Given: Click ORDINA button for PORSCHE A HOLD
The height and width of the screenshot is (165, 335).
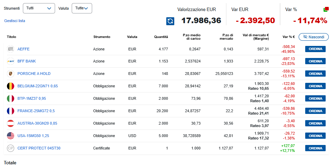Looking at the screenshot, I should click(315, 74).
